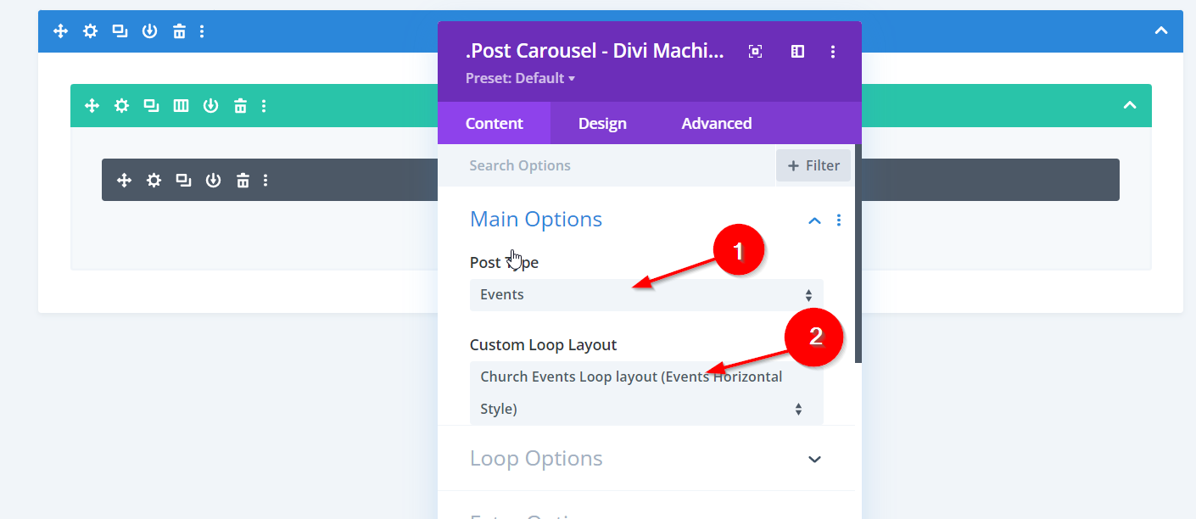Save the green row to library

(x=210, y=106)
